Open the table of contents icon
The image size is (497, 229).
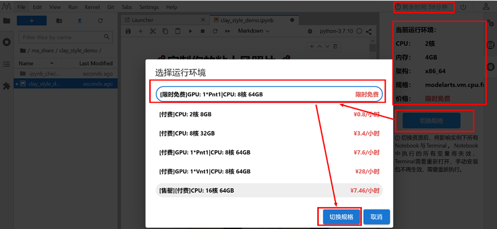point(6,64)
